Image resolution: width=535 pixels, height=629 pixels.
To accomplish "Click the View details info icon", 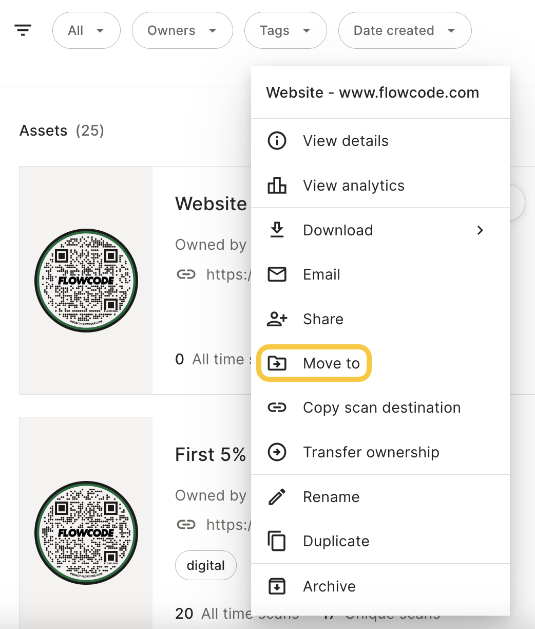I will click(277, 141).
